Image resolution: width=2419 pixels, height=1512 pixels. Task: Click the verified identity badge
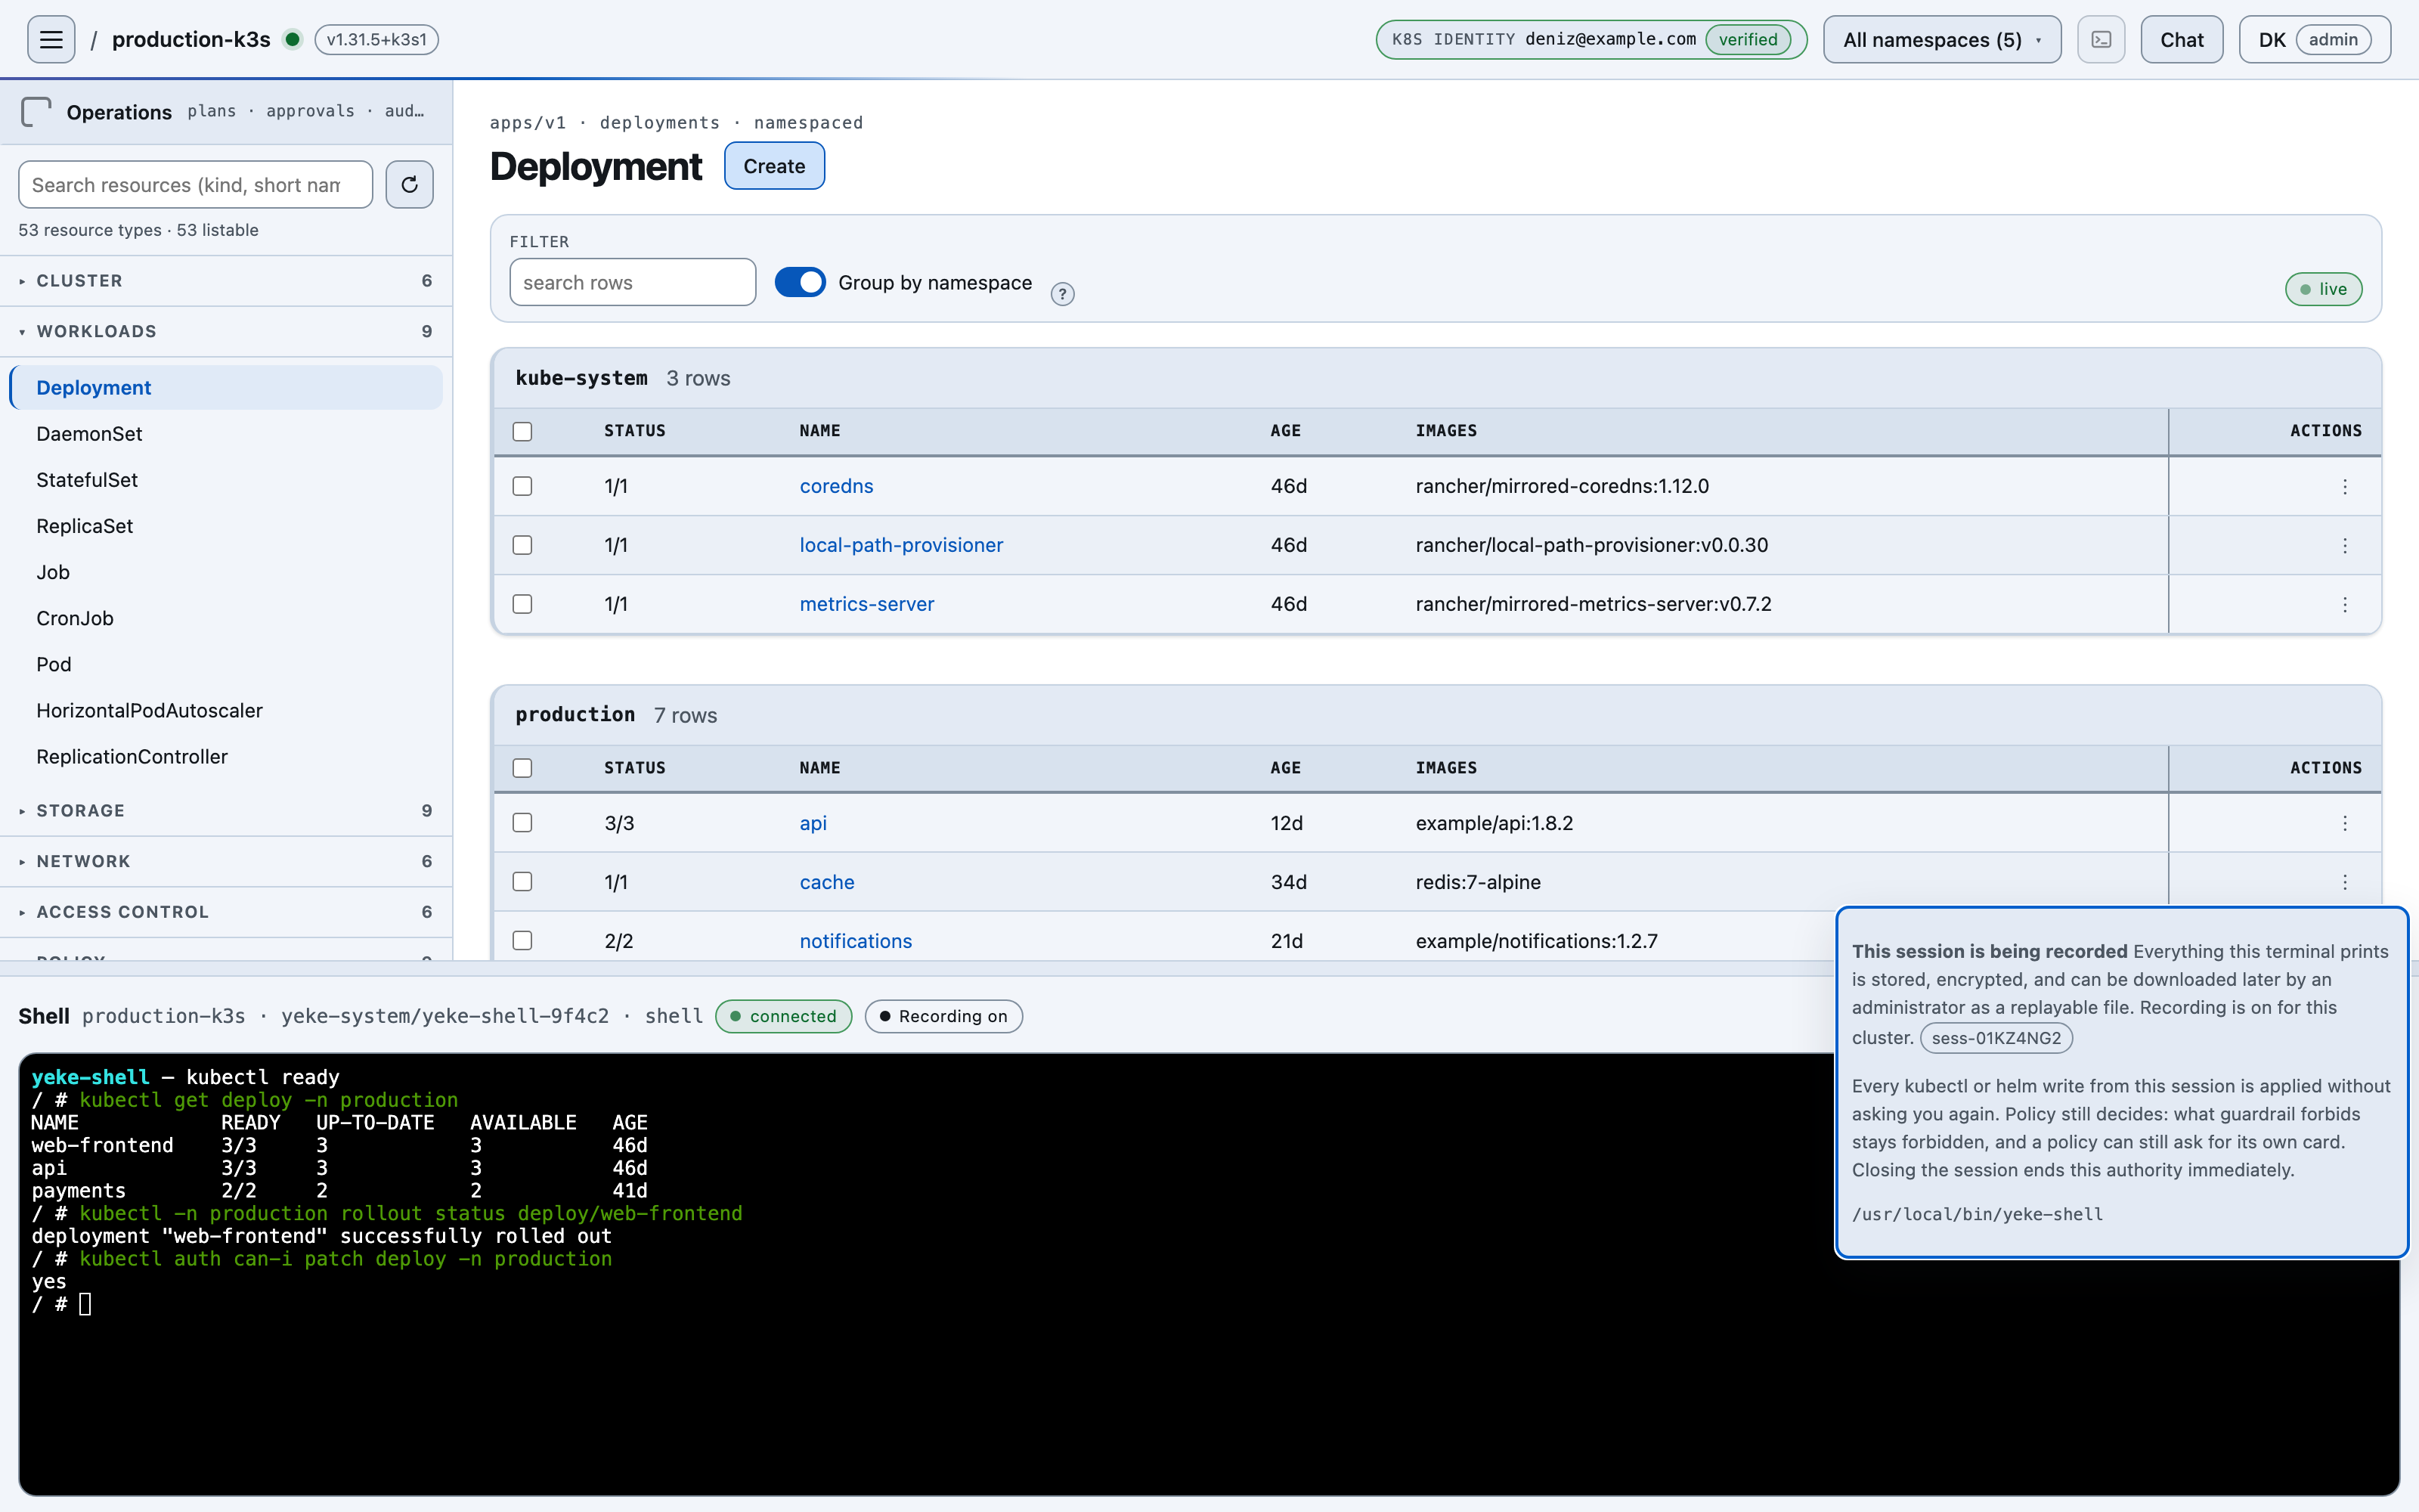[x=1747, y=39]
